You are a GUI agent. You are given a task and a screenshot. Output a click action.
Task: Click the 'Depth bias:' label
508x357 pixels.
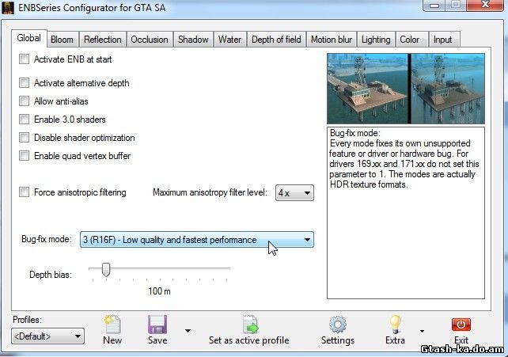coord(51,275)
